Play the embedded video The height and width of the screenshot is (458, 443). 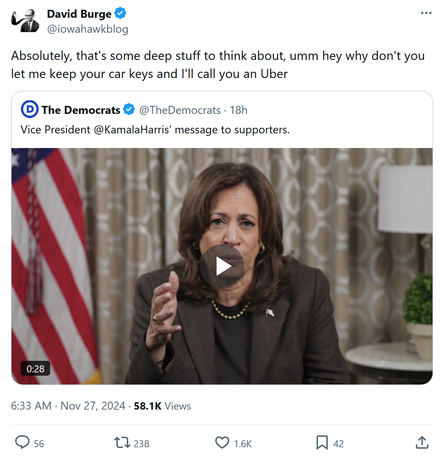click(x=222, y=266)
